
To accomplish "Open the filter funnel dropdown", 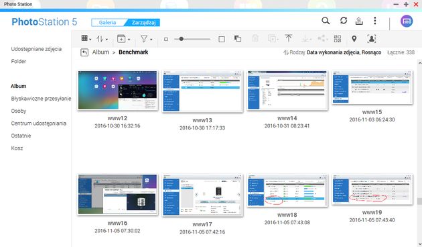I will (147, 40).
